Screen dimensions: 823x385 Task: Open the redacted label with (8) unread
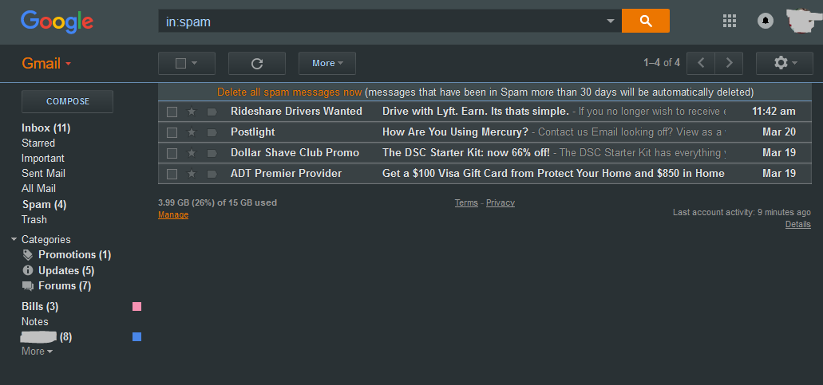[x=47, y=337]
